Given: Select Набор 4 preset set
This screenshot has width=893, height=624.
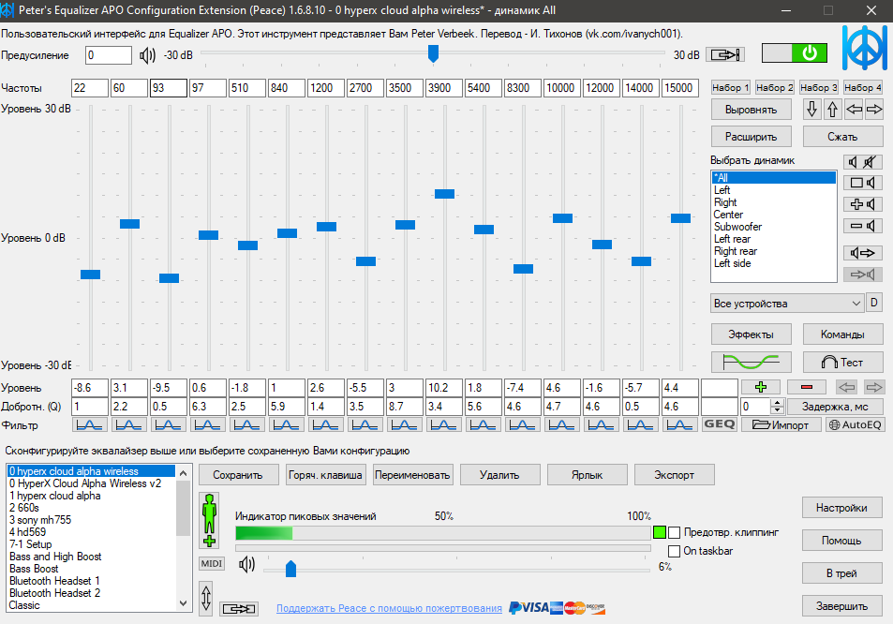Looking at the screenshot, I should 863,87.
